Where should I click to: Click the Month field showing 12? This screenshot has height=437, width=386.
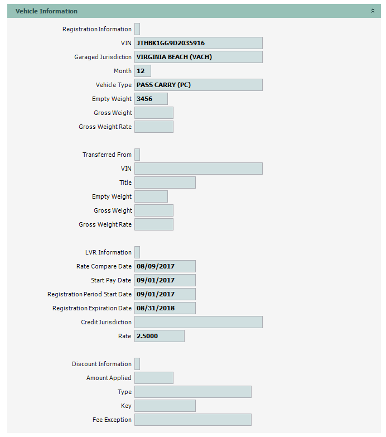coord(143,71)
